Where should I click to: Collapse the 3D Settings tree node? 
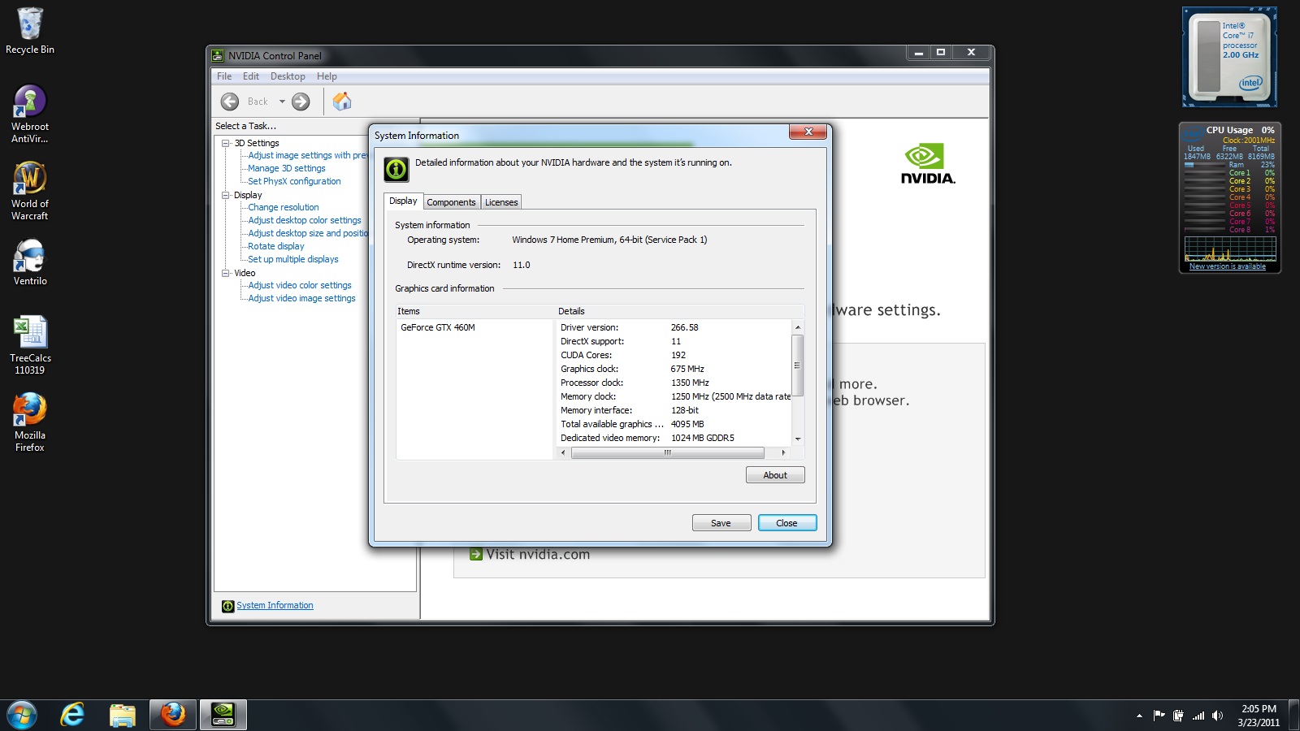click(226, 143)
